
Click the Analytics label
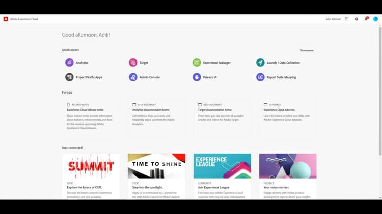pos(82,63)
